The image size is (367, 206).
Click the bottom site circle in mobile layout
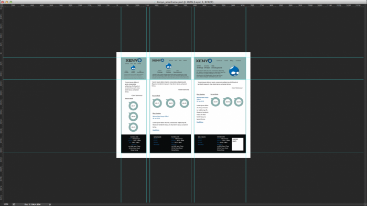[133, 127]
